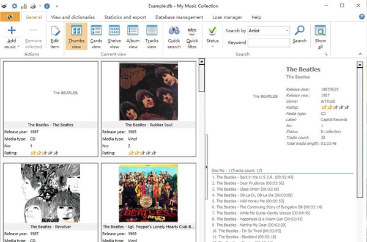
Task: Click the Search magnifier button
Action: point(299,34)
